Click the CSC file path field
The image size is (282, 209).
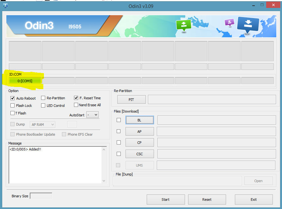[x=217, y=154]
